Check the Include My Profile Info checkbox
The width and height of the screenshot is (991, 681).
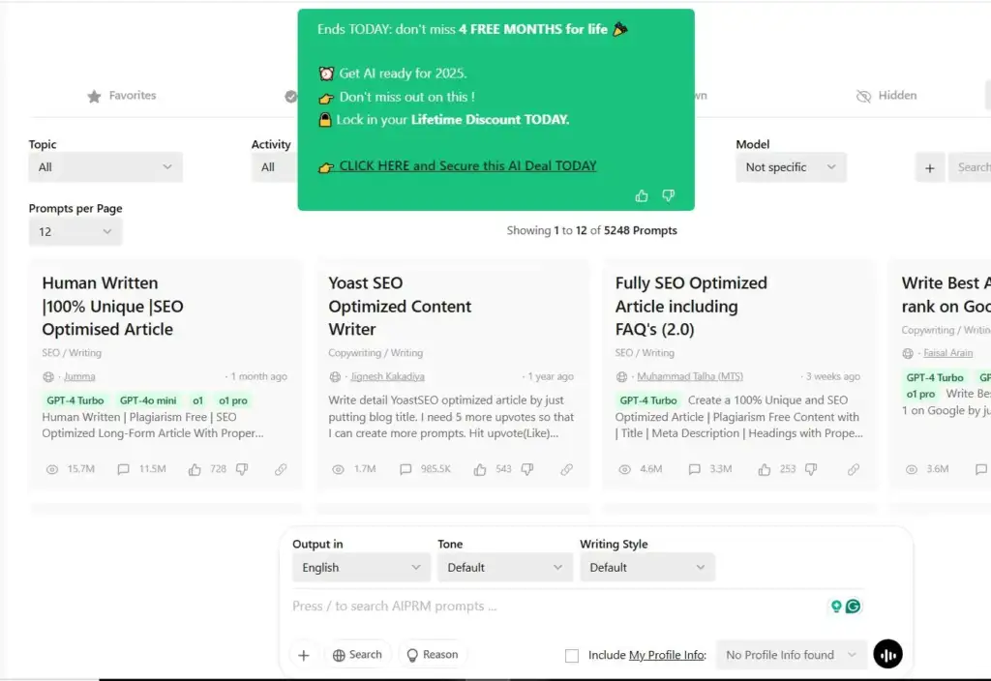[x=571, y=656]
